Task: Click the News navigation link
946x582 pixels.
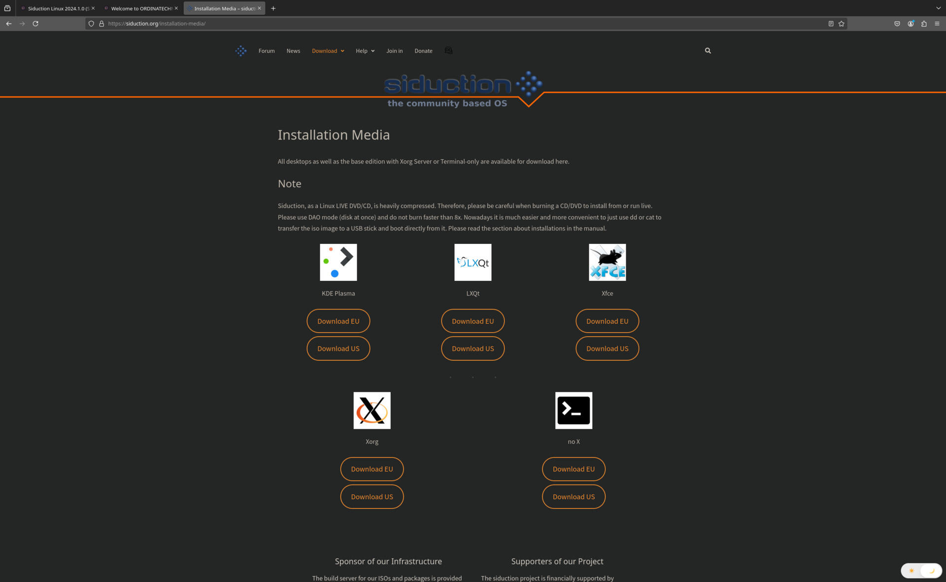Action: [293, 51]
